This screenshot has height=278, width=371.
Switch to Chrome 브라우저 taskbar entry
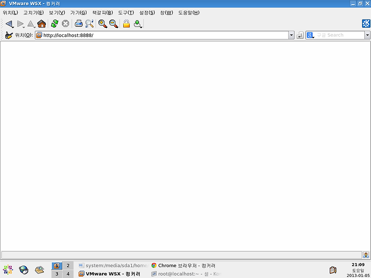click(183, 266)
